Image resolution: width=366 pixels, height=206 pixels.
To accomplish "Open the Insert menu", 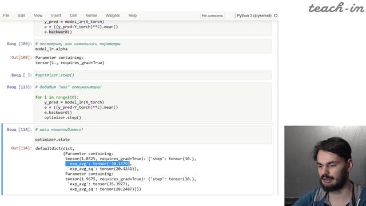I will (x=56, y=15).
